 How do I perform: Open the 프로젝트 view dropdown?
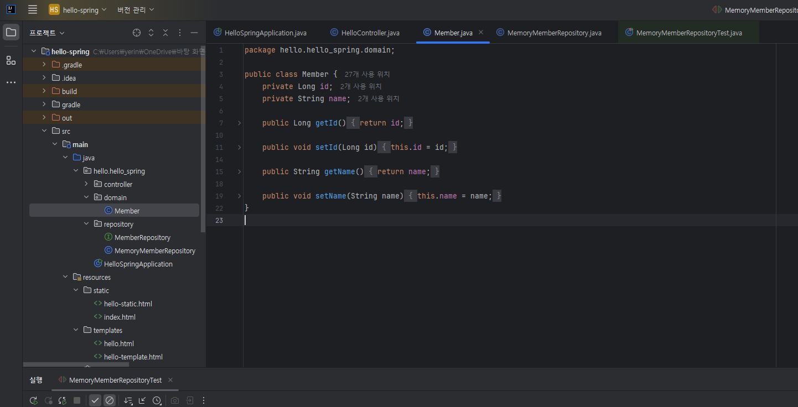click(47, 33)
